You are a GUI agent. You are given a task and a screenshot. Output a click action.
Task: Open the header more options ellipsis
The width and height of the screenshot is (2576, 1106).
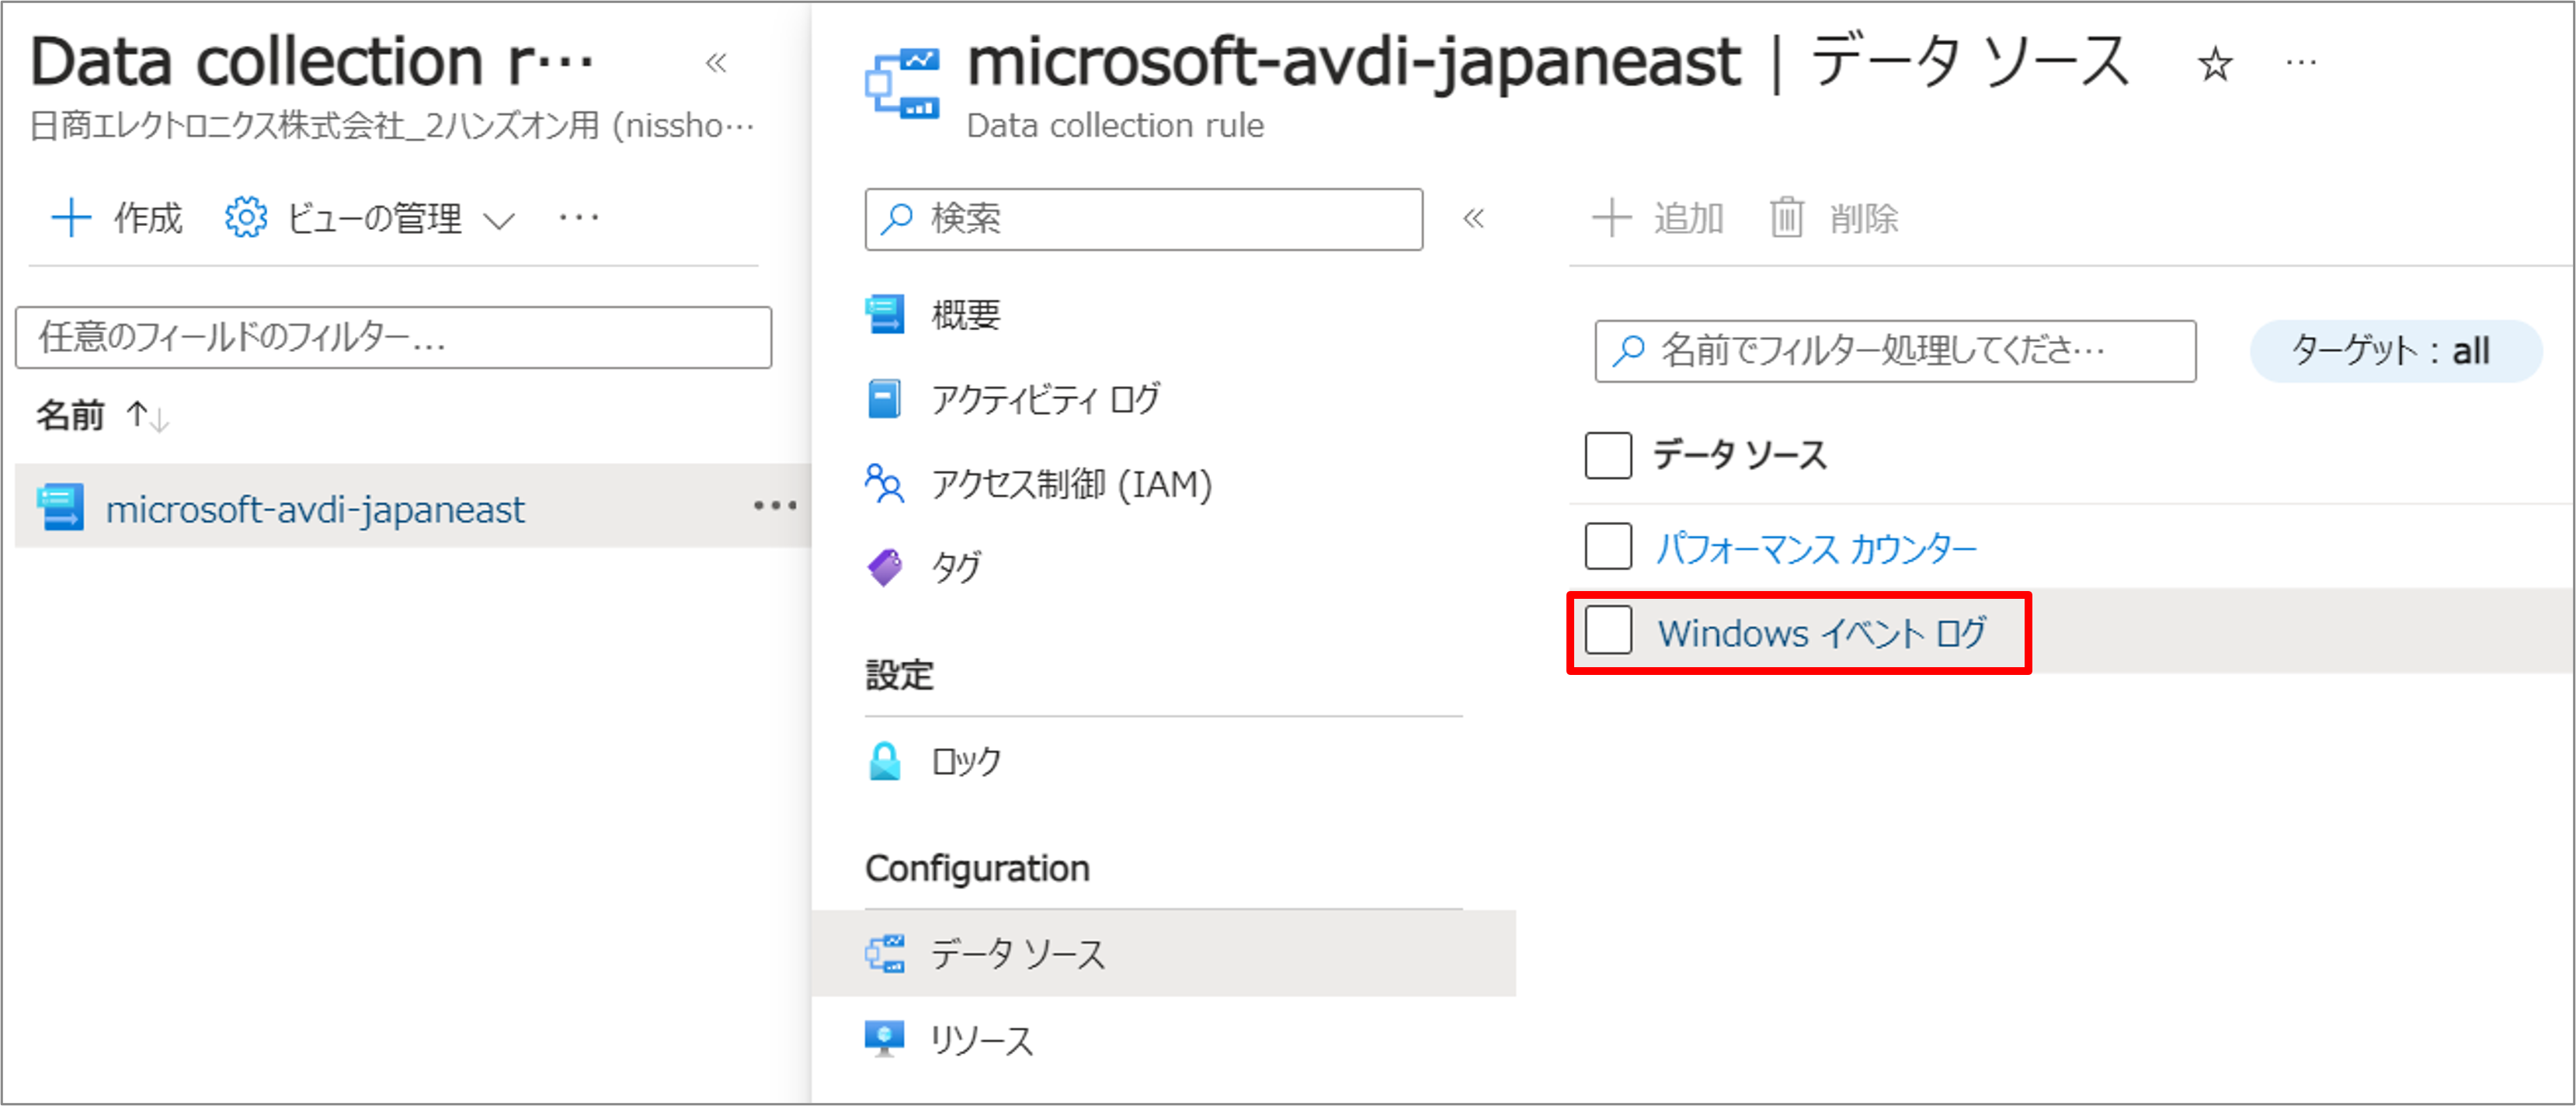tap(2301, 63)
